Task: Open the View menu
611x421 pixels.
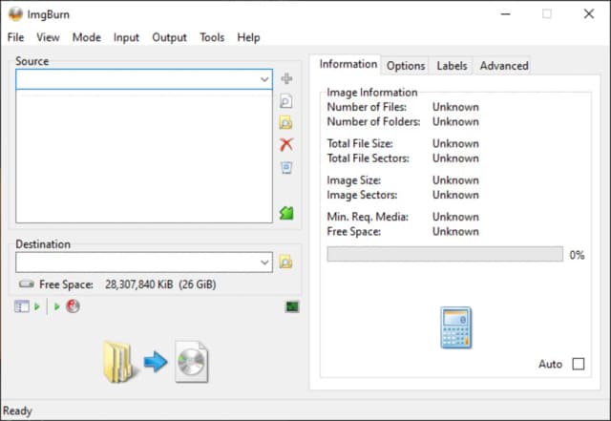Action: point(48,37)
